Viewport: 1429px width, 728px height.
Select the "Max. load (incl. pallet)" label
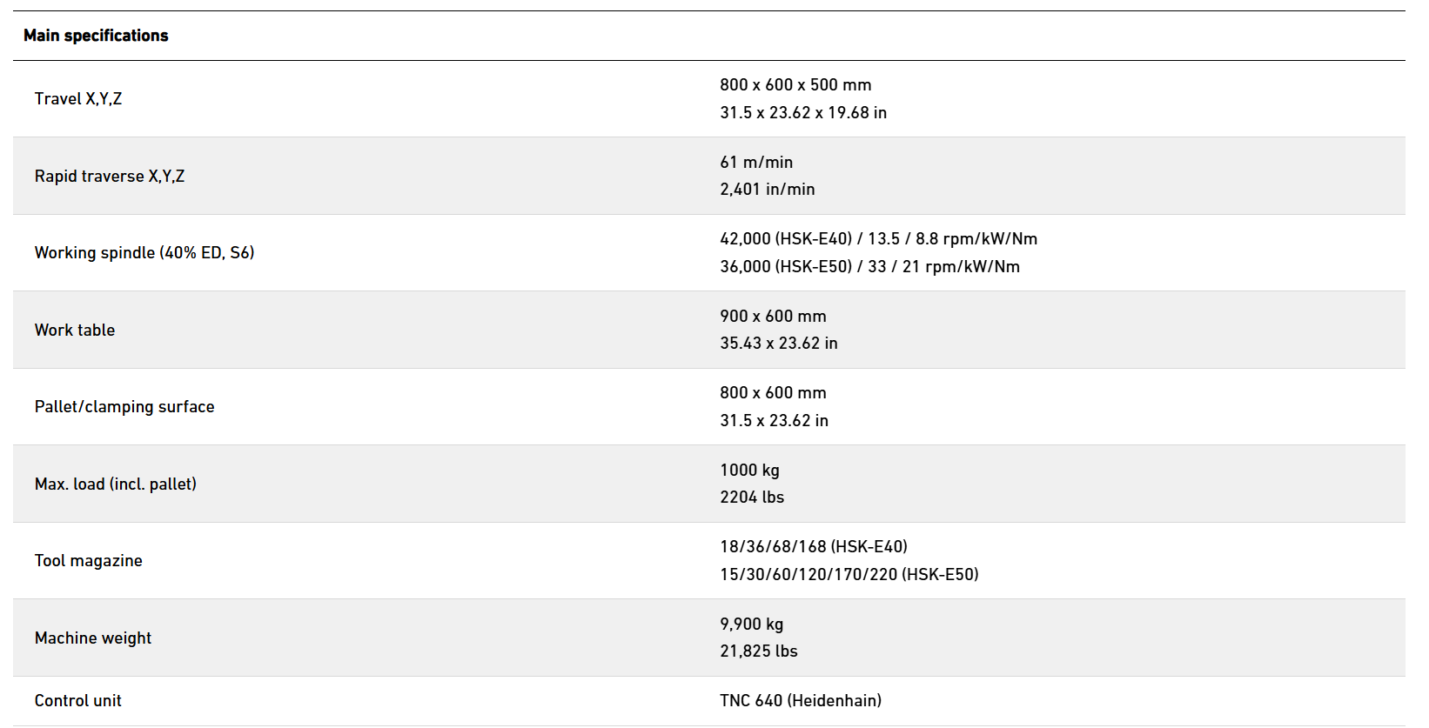point(116,484)
